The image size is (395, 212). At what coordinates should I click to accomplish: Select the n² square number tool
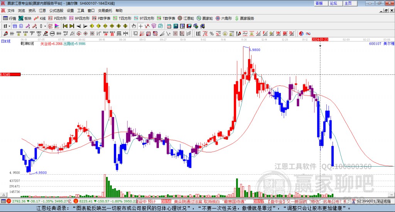66,33
